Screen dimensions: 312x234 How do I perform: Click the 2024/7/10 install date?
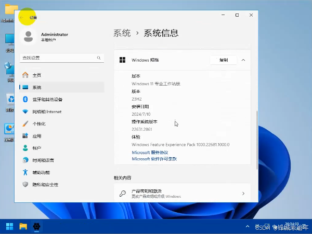(141, 114)
